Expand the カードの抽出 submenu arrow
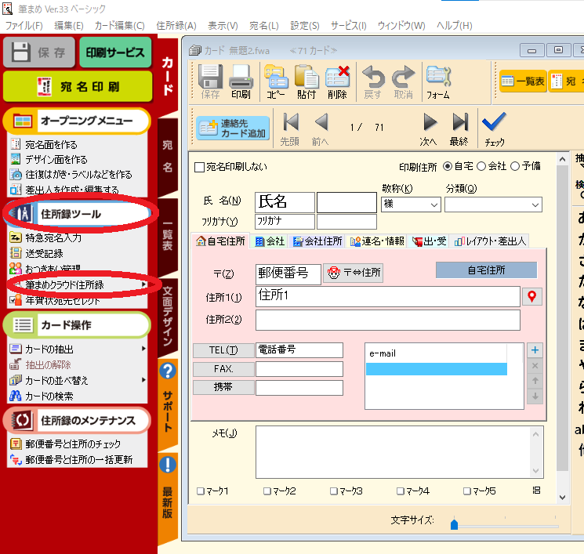The width and height of the screenshot is (584, 554). pyautogui.click(x=143, y=348)
